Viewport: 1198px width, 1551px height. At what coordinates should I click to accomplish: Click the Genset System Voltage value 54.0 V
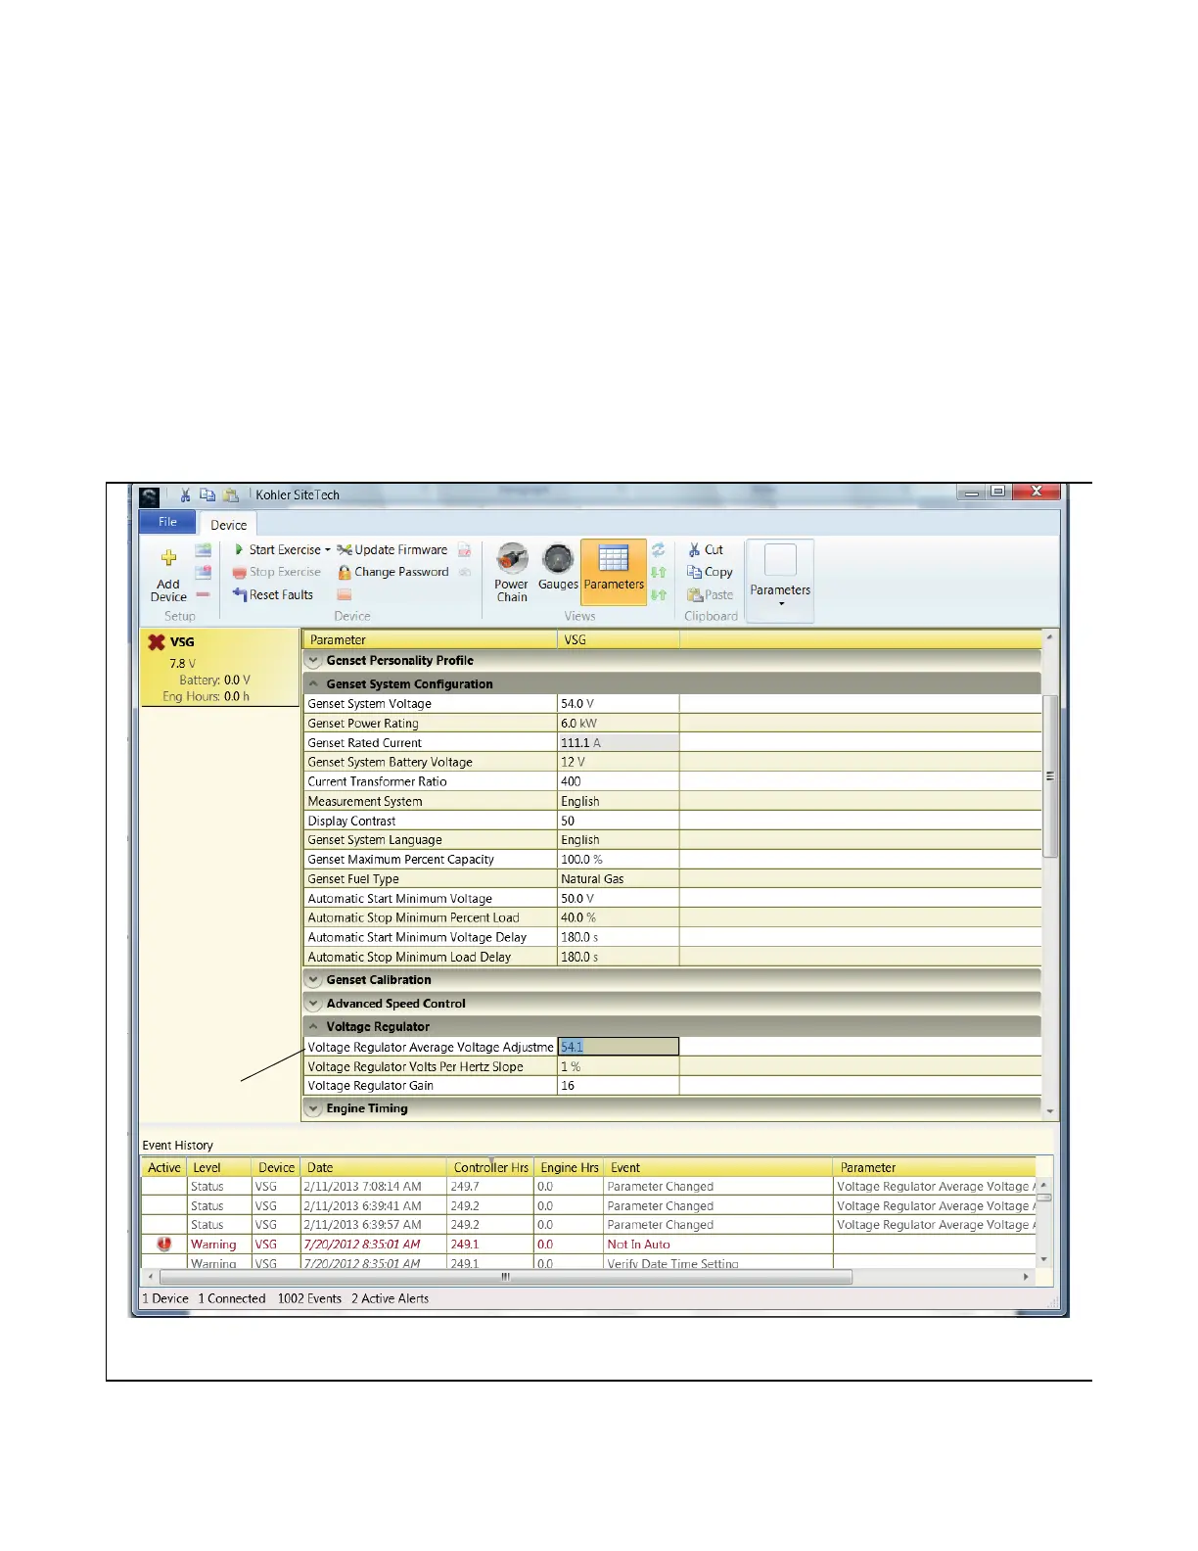coord(619,704)
